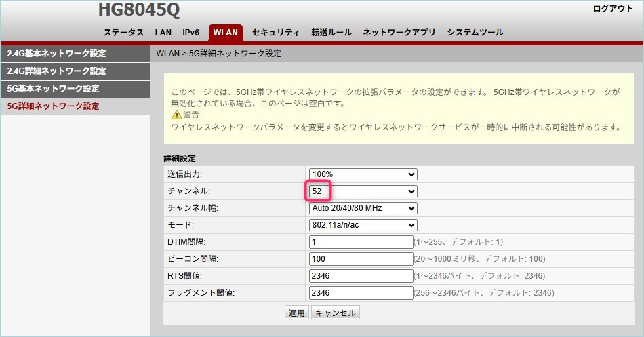644x337 pixels.
Task: Open the モード dropdown
Action: click(363, 225)
